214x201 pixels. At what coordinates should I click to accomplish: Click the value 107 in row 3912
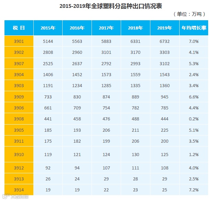click(106, 168)
